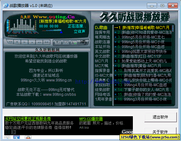Open the 英文战歌 category
This screenshot has height=141, width=181.
pyautogui.click(x=102, y=52)
